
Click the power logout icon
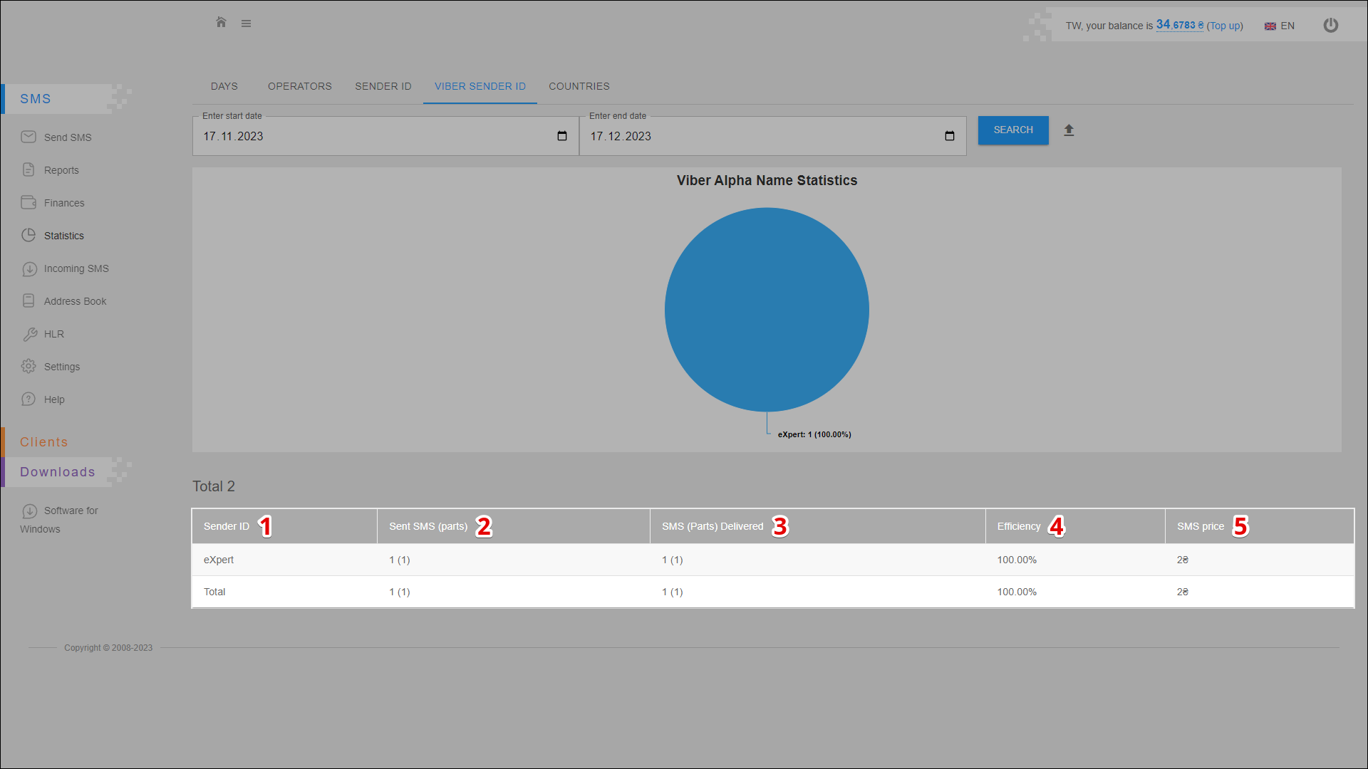point(1330,26)
